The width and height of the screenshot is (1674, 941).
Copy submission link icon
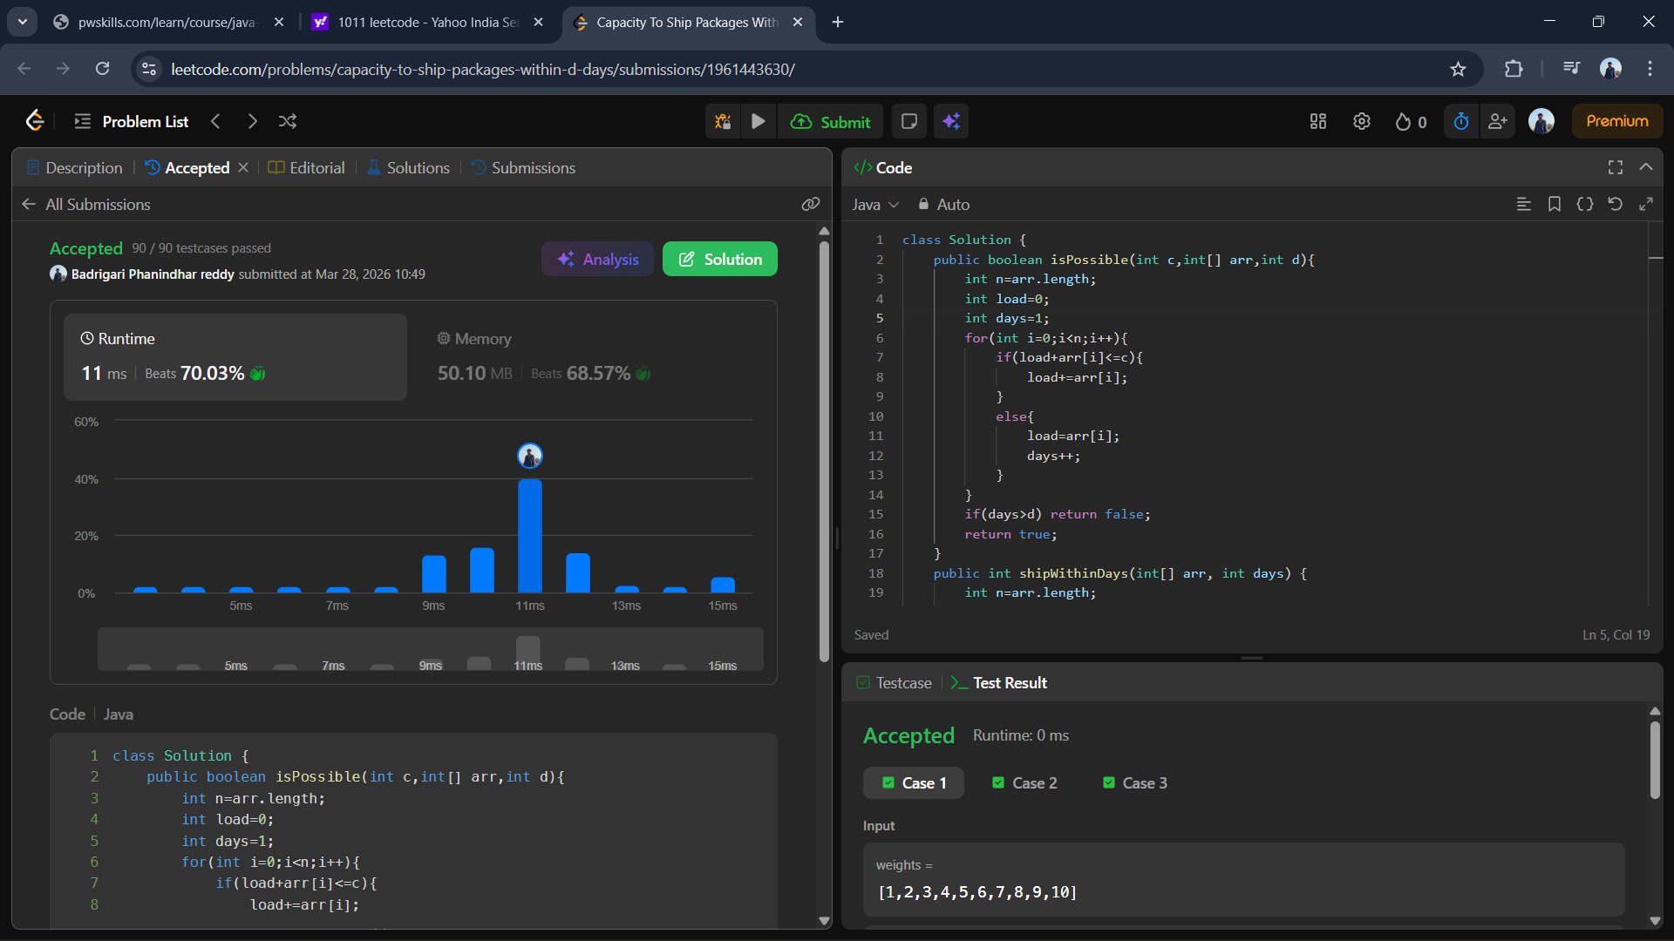click(810, 204)
